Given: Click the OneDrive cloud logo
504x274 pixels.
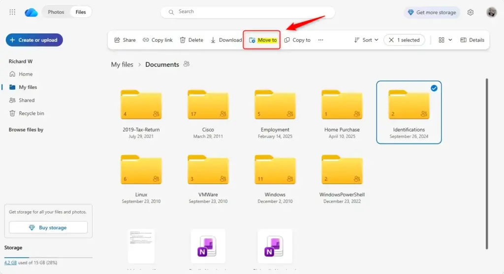Looking at the screenshot, I should click(x=31, y=12).
